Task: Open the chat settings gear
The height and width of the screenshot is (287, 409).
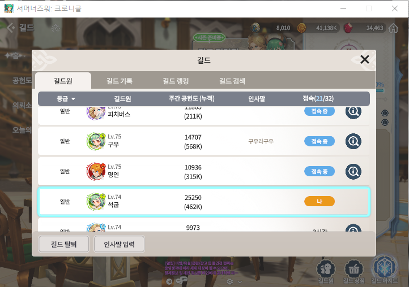Action: click(x=230, y=281)
